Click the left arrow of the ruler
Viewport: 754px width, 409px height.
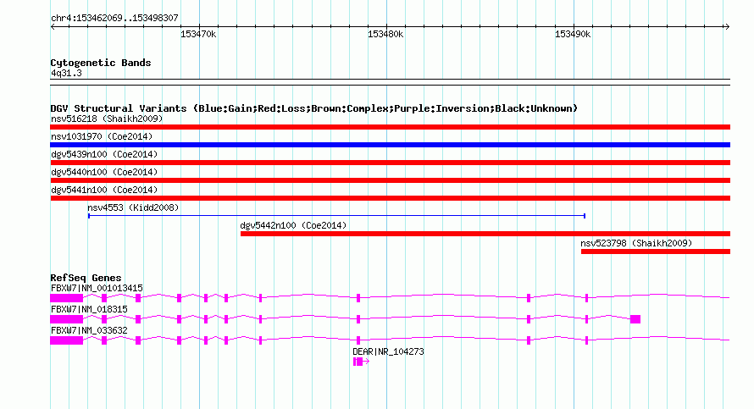click(x=53, y=27)
